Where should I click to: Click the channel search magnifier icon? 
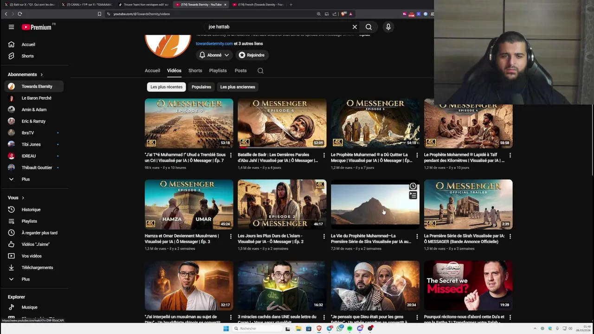260,71
